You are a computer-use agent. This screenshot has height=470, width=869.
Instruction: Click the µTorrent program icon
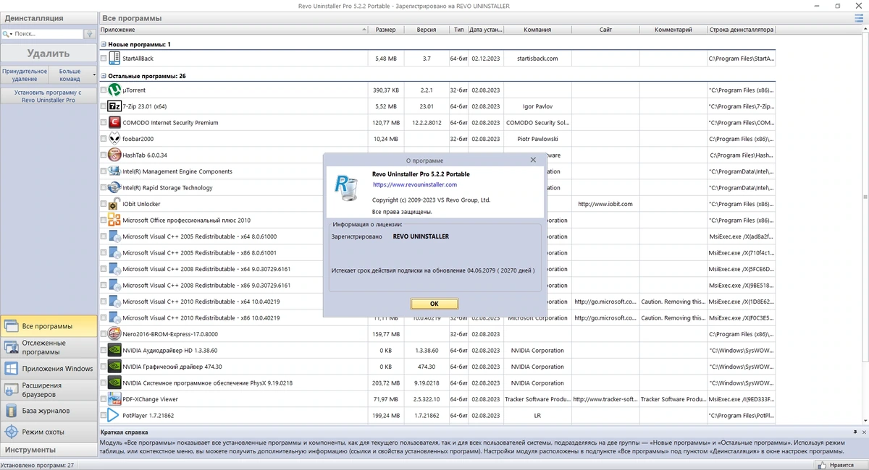[x=114, y=90]
